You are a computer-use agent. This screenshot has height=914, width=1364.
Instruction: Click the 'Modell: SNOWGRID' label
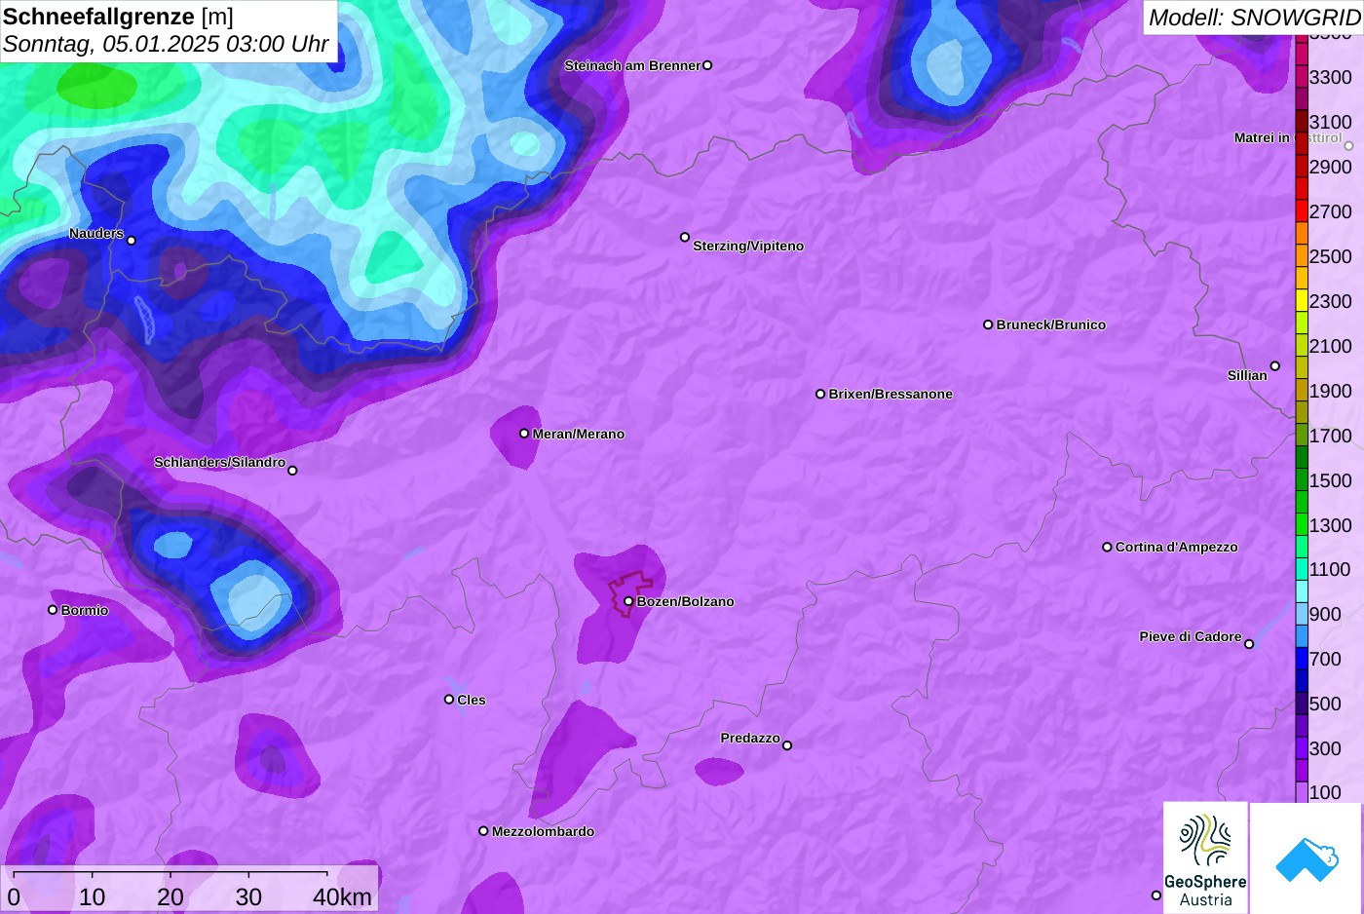click(x=1254, y=18)
